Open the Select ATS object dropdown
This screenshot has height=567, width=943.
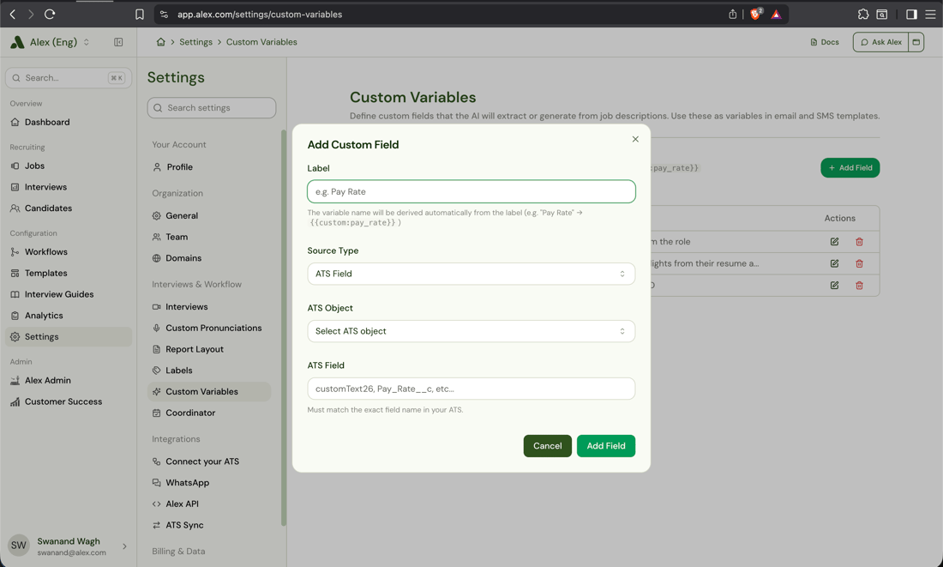point(471,331)
